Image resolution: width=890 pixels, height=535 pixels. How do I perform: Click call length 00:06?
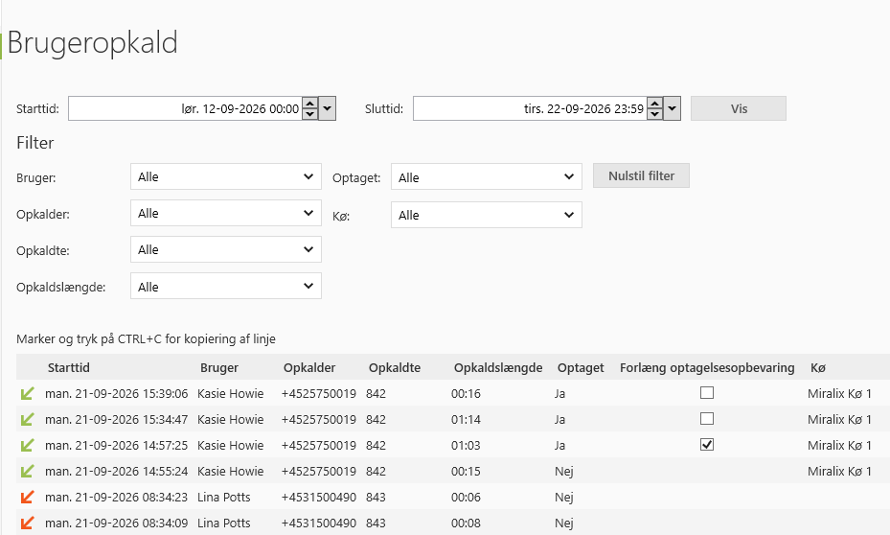coord(466,497)
